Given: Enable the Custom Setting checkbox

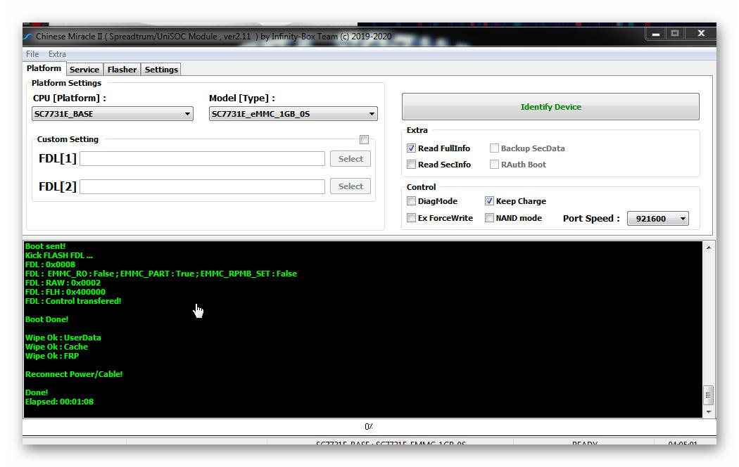Looking at the screenshot, I should click(364, 139).
